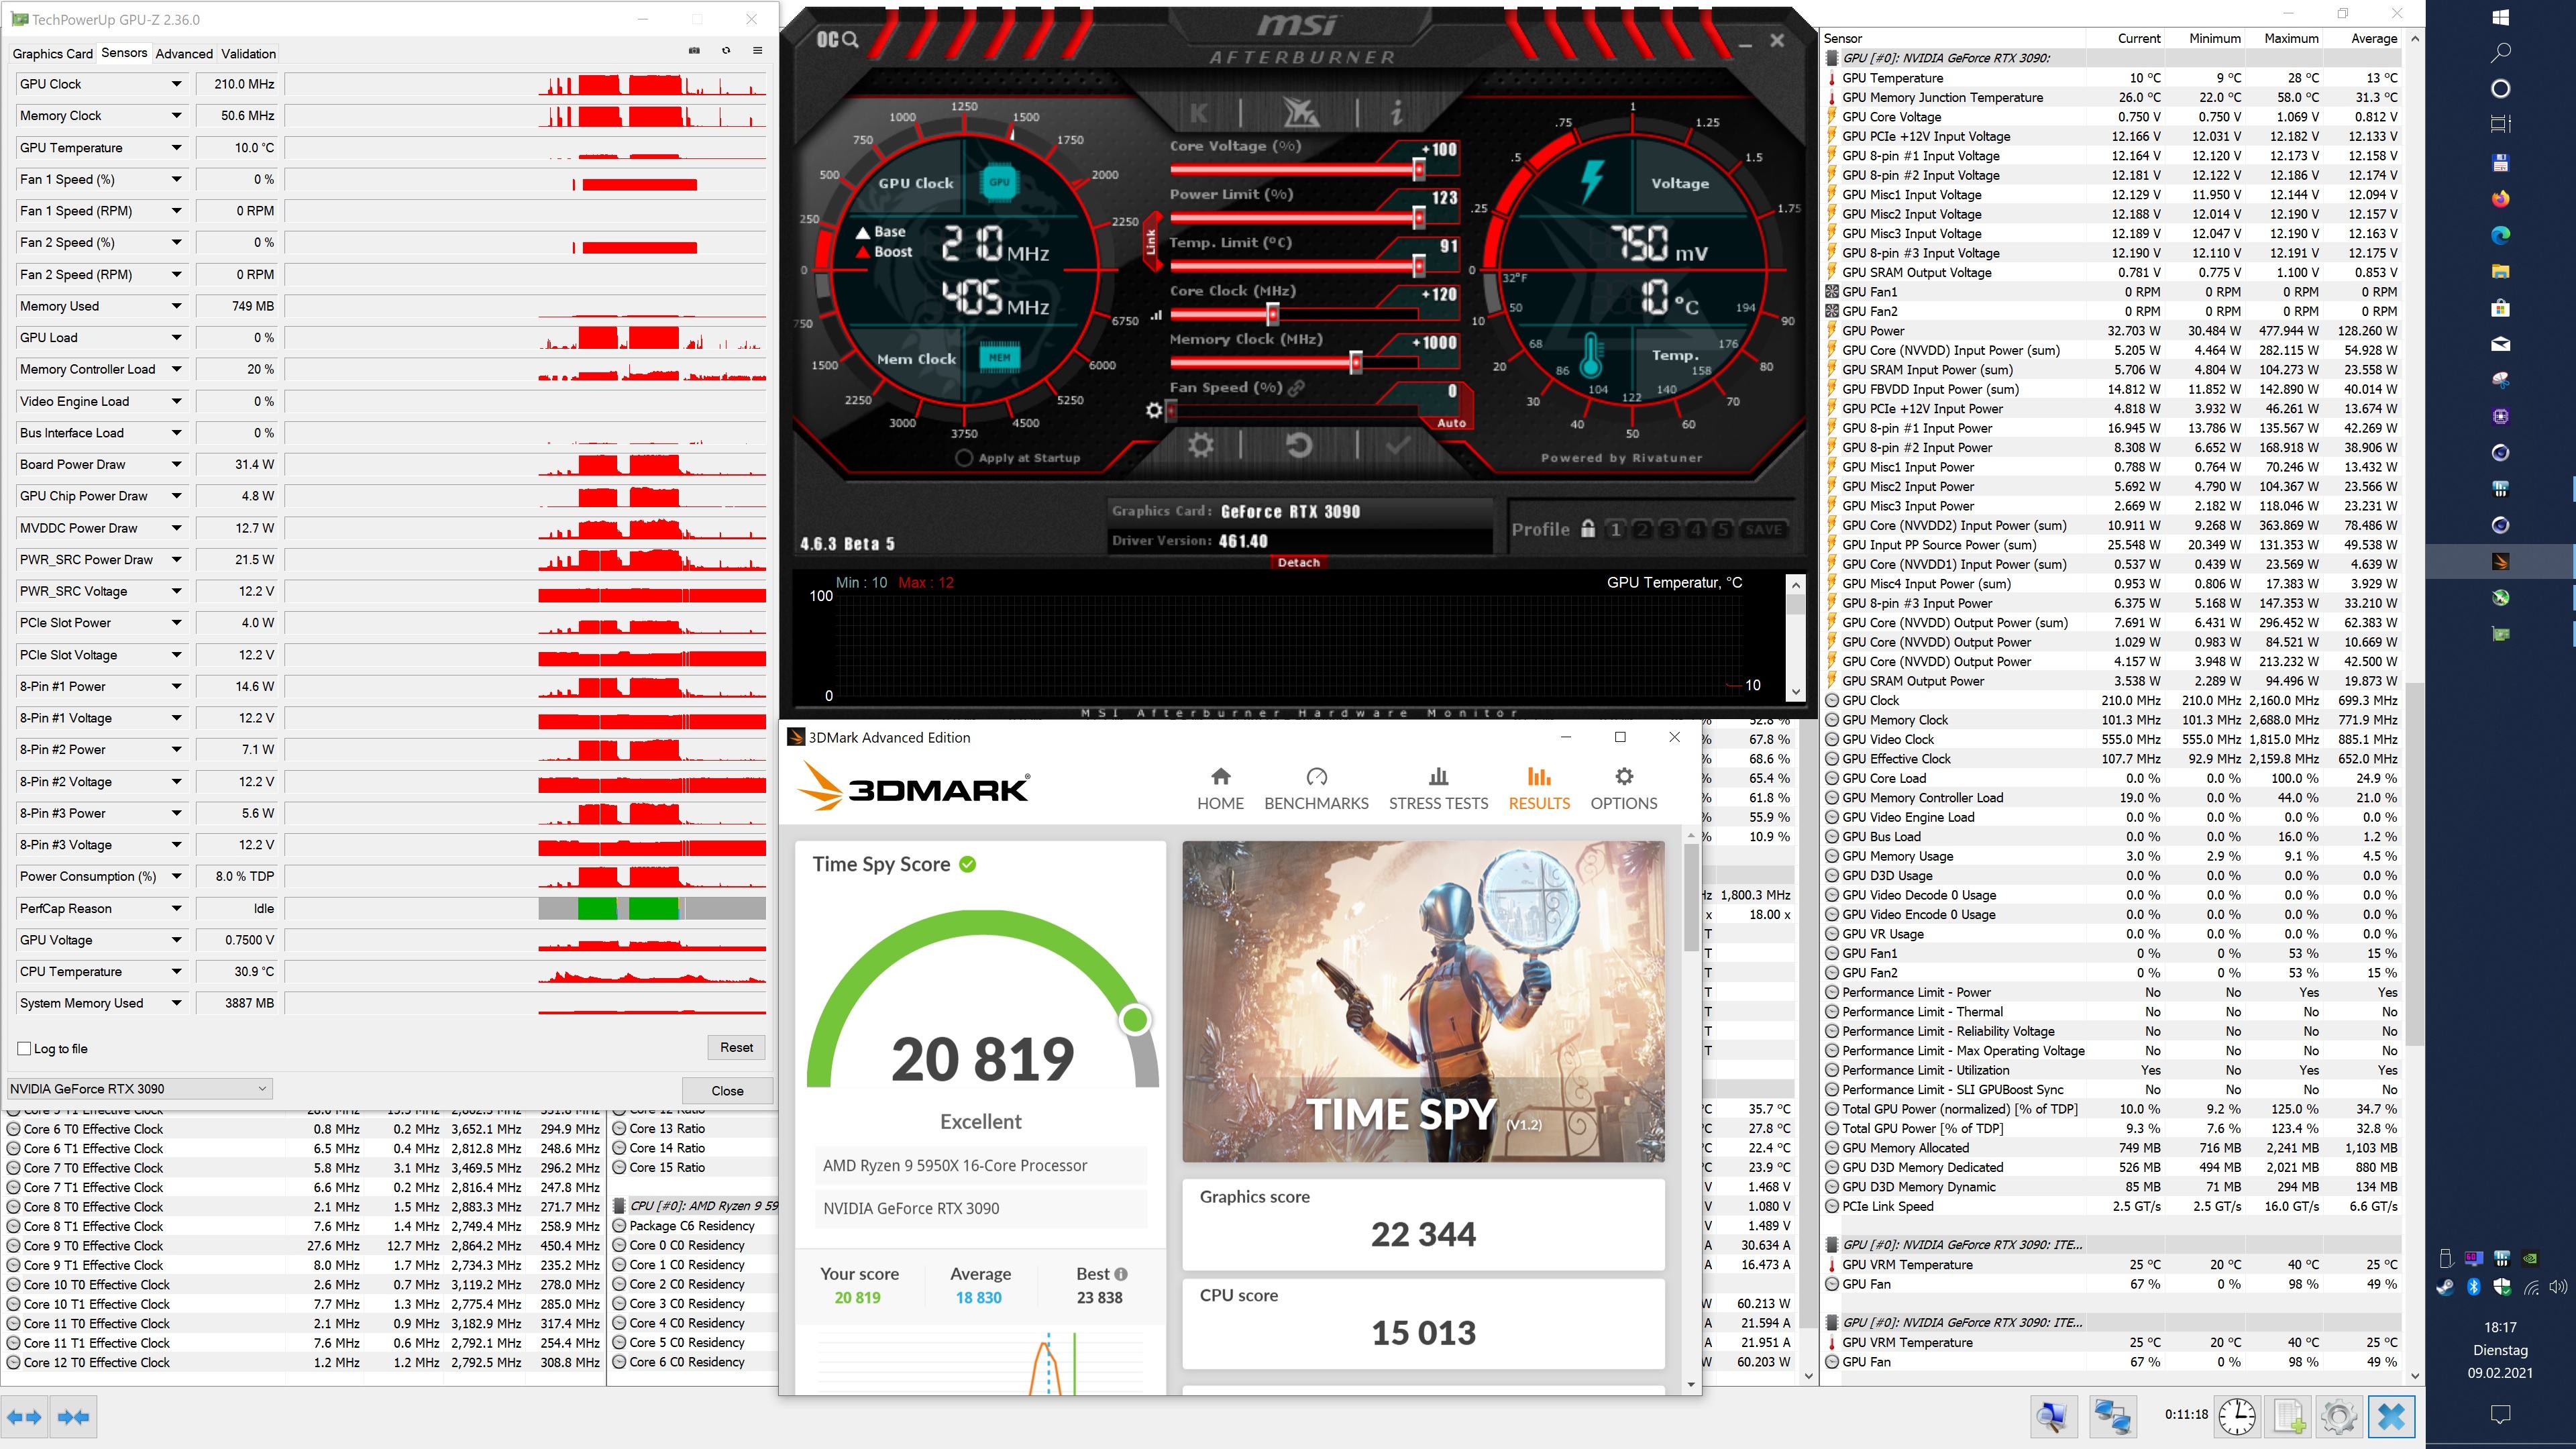Open the Afterburner information (i) button
Screen dimensions: 2576x1449
(x=1396, y=112)
